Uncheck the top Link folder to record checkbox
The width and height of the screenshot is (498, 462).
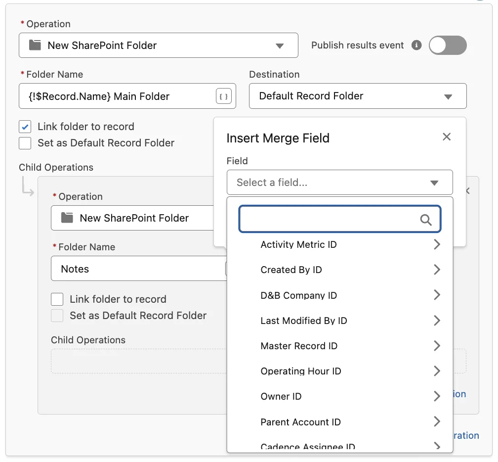[x=25, y=127]
